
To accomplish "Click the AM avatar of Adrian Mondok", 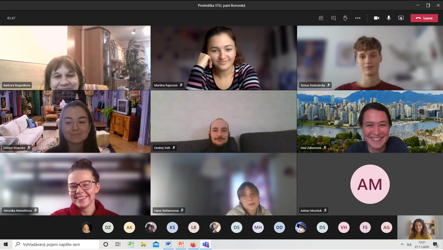I will [x=370, y=184].
